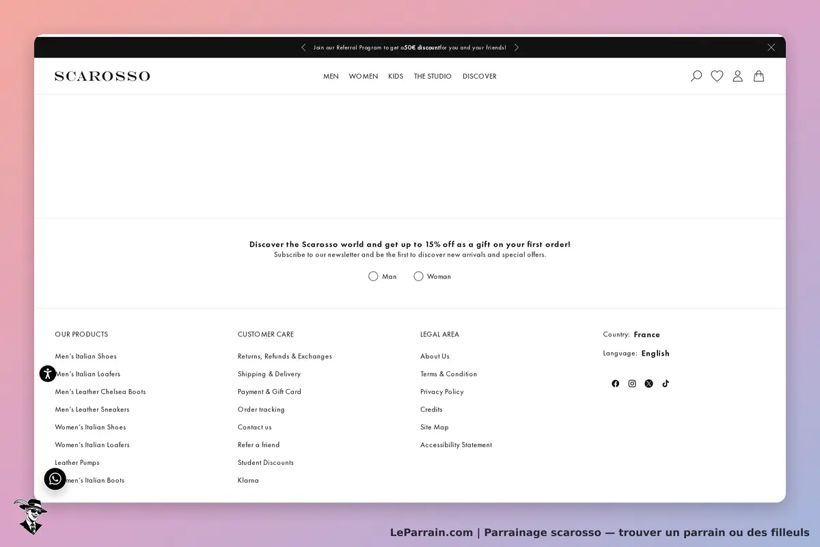Screen dimensions: 820x547
Task: Change country from France
Action: tap(646, 334)
